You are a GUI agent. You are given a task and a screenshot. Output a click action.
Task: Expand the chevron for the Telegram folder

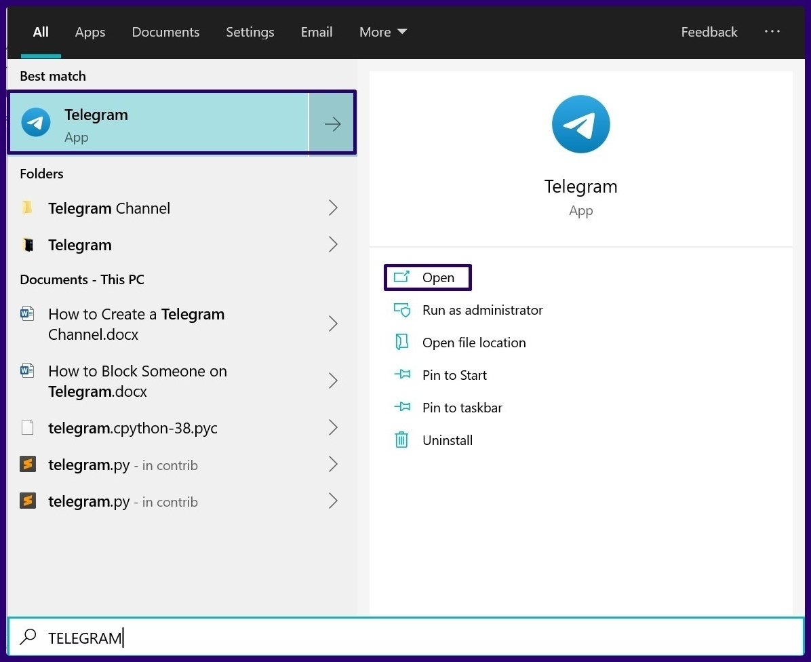[x=333, y=245]
